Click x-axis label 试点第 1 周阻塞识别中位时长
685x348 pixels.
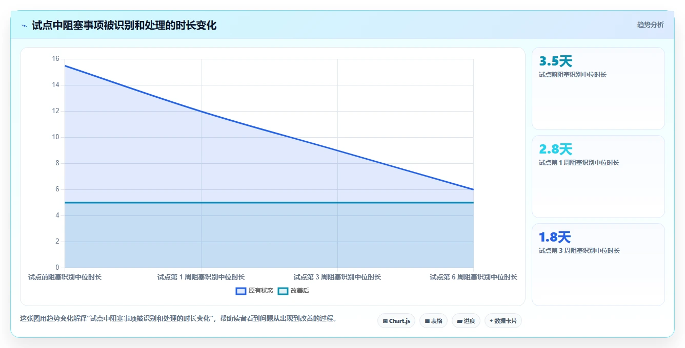coord(201,277)
